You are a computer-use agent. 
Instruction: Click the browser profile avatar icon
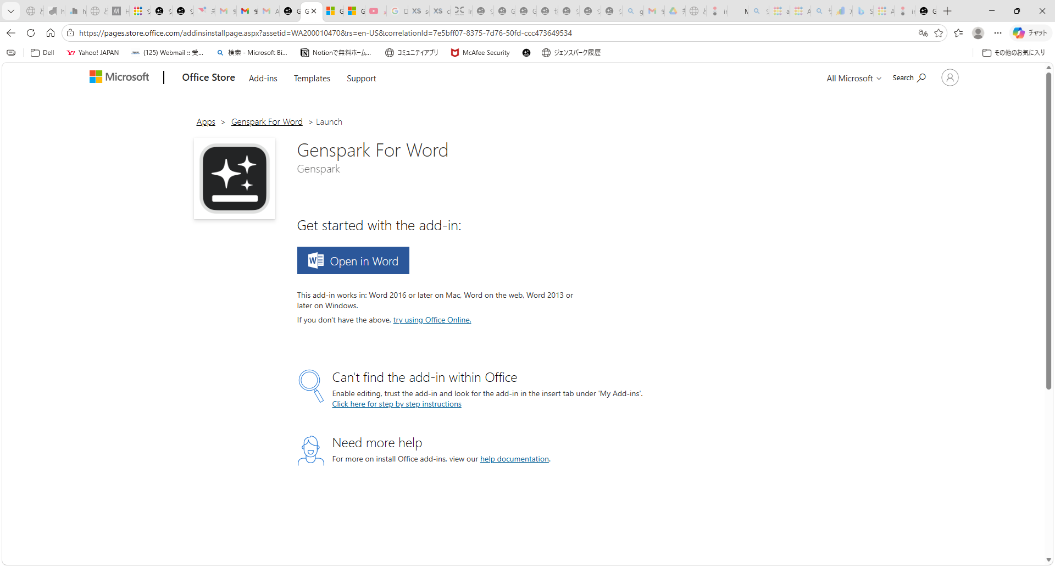tap(978, 33)
